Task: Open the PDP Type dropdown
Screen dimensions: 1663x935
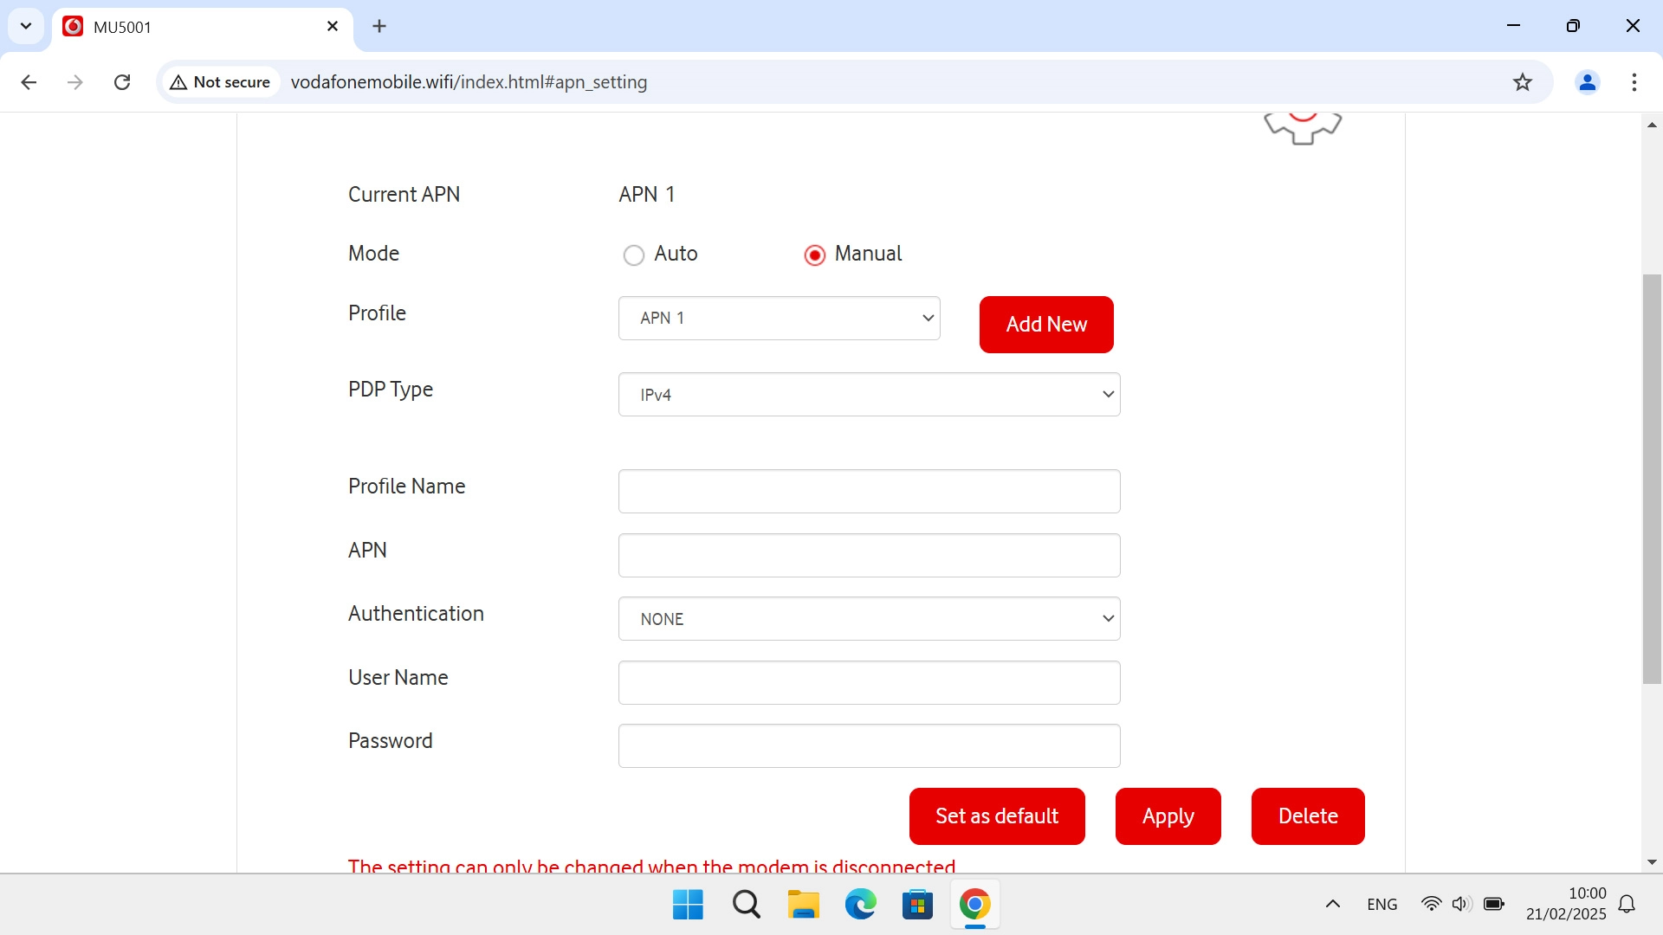Action: coord(869,394)
